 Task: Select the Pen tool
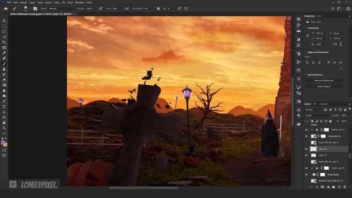tap(4, 101)
